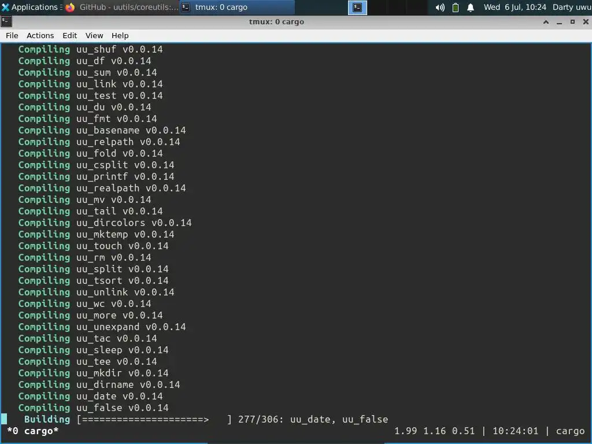
Task: Click the tmux status time 10:24:01
Action: pos(515,431)
